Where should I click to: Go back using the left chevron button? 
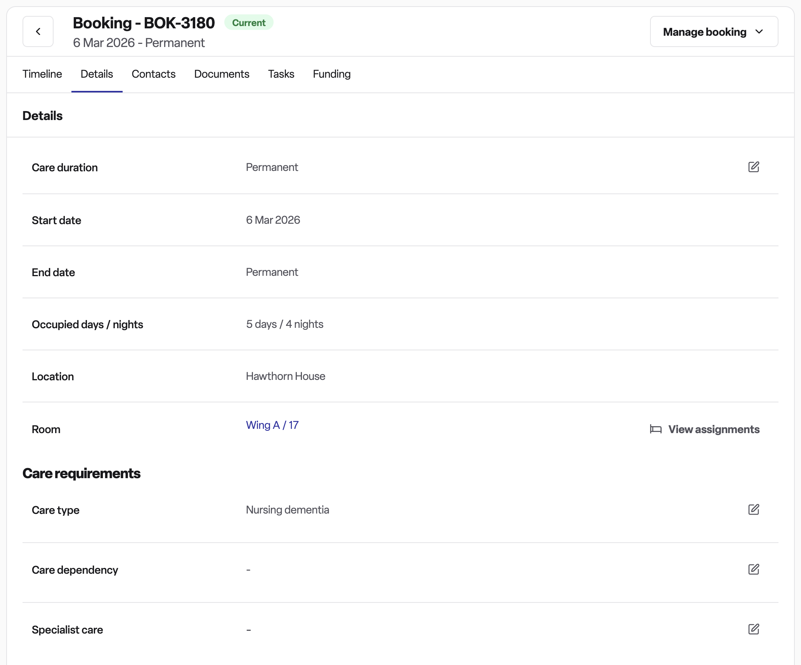coord(38,31)
